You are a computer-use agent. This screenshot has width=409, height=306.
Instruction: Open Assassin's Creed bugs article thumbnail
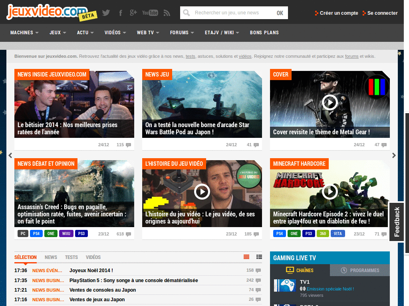74,193
